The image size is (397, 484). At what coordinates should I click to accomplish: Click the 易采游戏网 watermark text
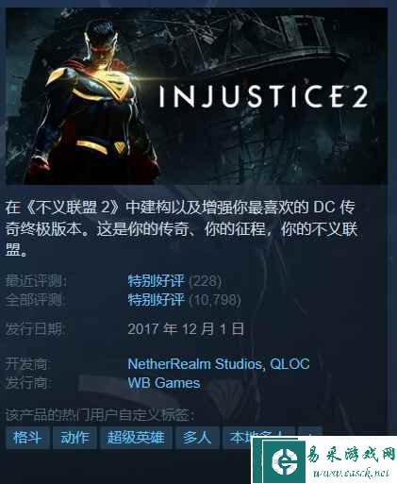pos(351,455)
